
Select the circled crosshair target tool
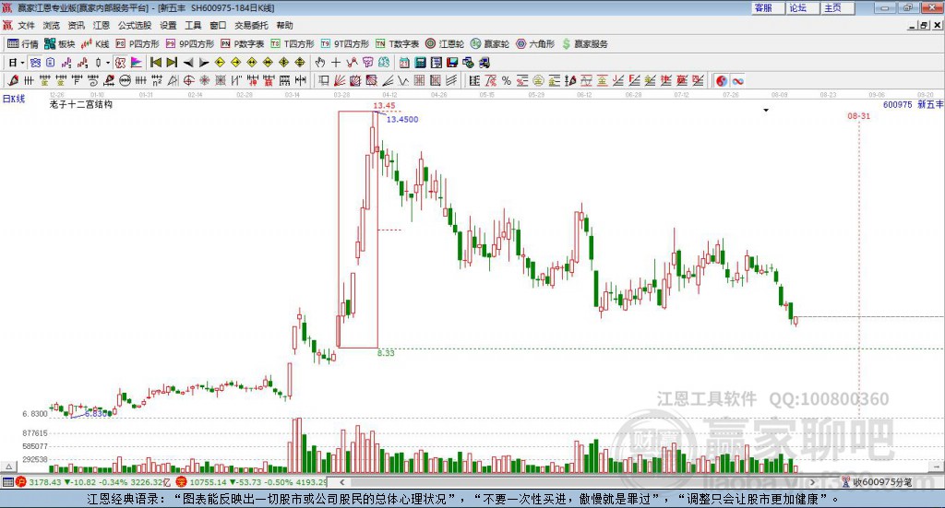tap(188, 80)
